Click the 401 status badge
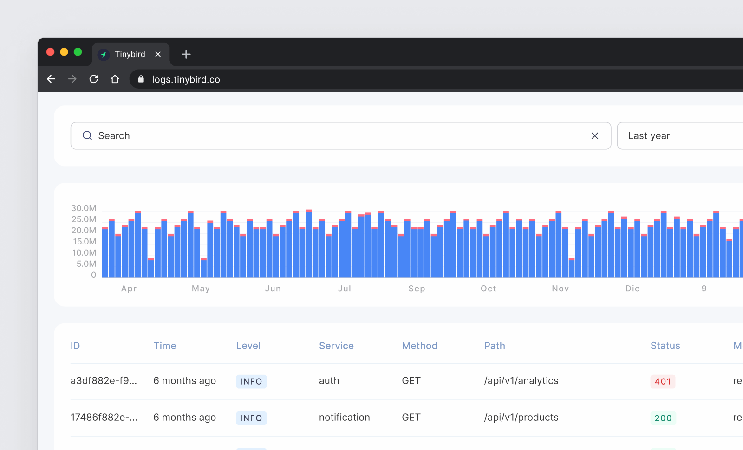The height and width of the screenshot is (450, 743). pyautogui.click(x=663, y=381)
